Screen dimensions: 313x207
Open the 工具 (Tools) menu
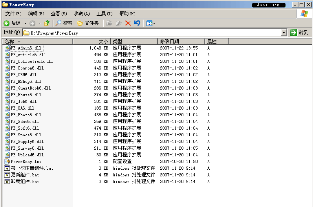click(x=104, y=14)
